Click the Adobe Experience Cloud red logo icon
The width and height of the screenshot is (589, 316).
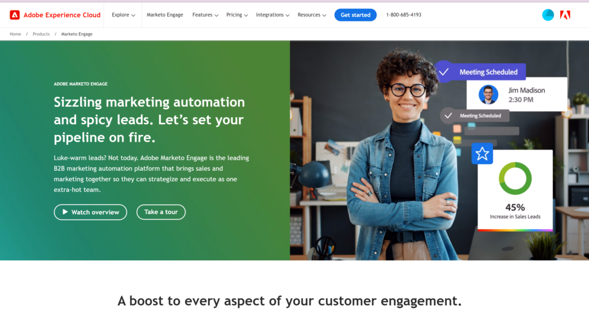[x=14, y=15]
